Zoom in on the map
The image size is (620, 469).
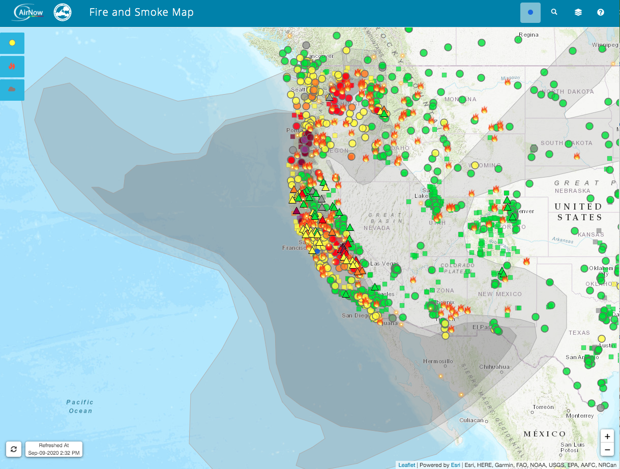(607, 436)
